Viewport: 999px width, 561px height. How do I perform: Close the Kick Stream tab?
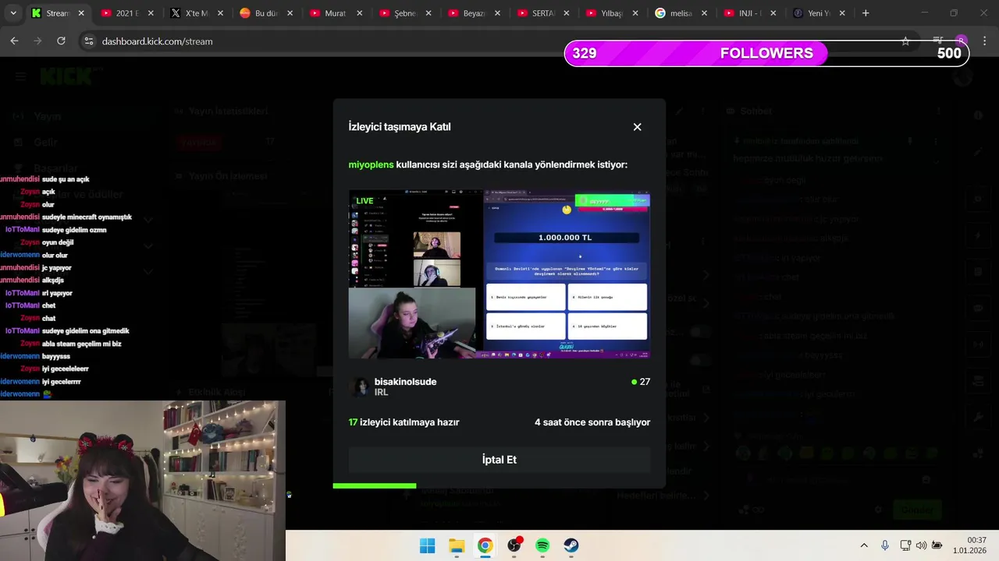80,13
